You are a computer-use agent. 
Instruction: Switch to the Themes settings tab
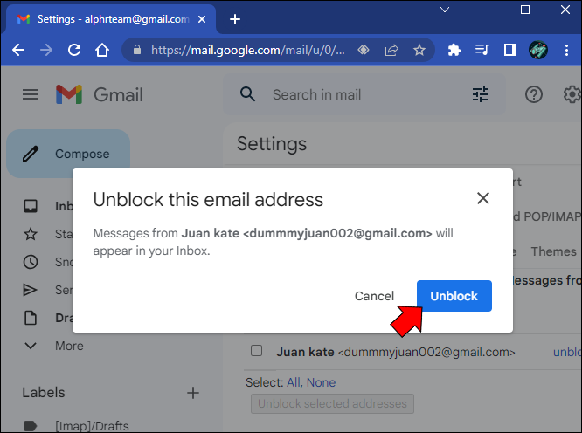pos(553,251)
